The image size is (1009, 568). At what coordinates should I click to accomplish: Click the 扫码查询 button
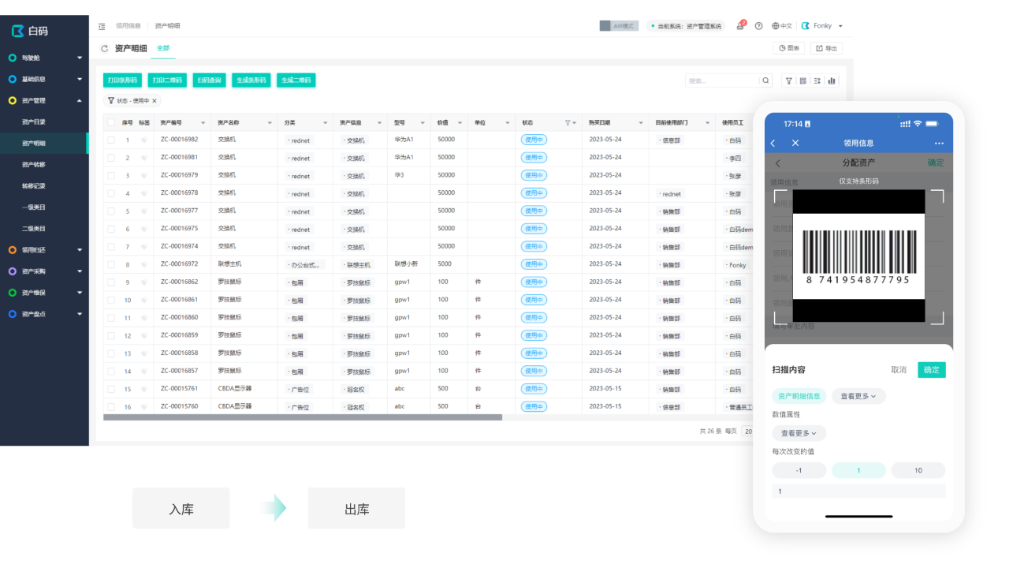point(210,80)
